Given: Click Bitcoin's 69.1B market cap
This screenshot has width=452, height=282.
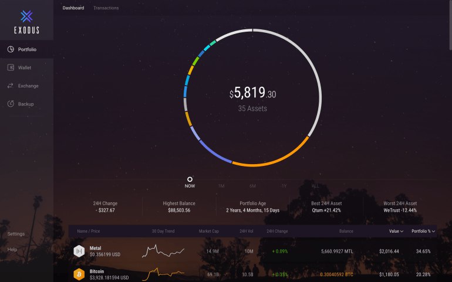Looking at the screenshot, I should point(213,274).
